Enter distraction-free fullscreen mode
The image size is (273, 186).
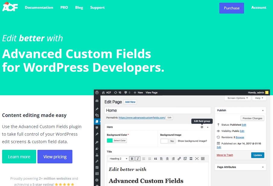coord(197,159)
